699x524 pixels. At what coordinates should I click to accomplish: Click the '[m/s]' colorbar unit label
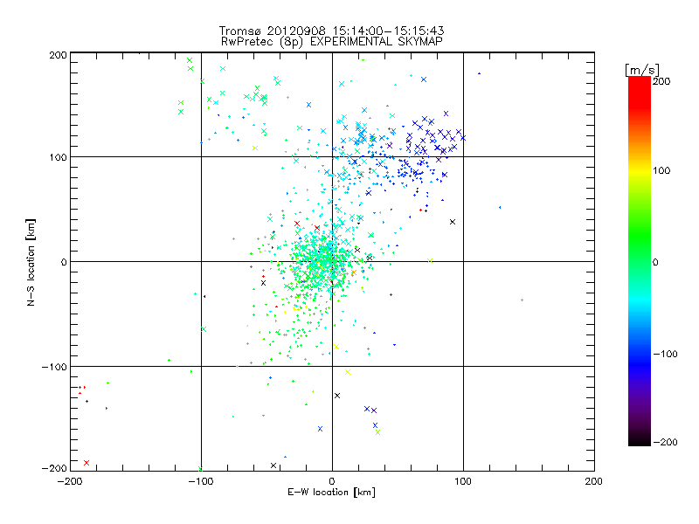pyautogui.click(x=642, y=70)
